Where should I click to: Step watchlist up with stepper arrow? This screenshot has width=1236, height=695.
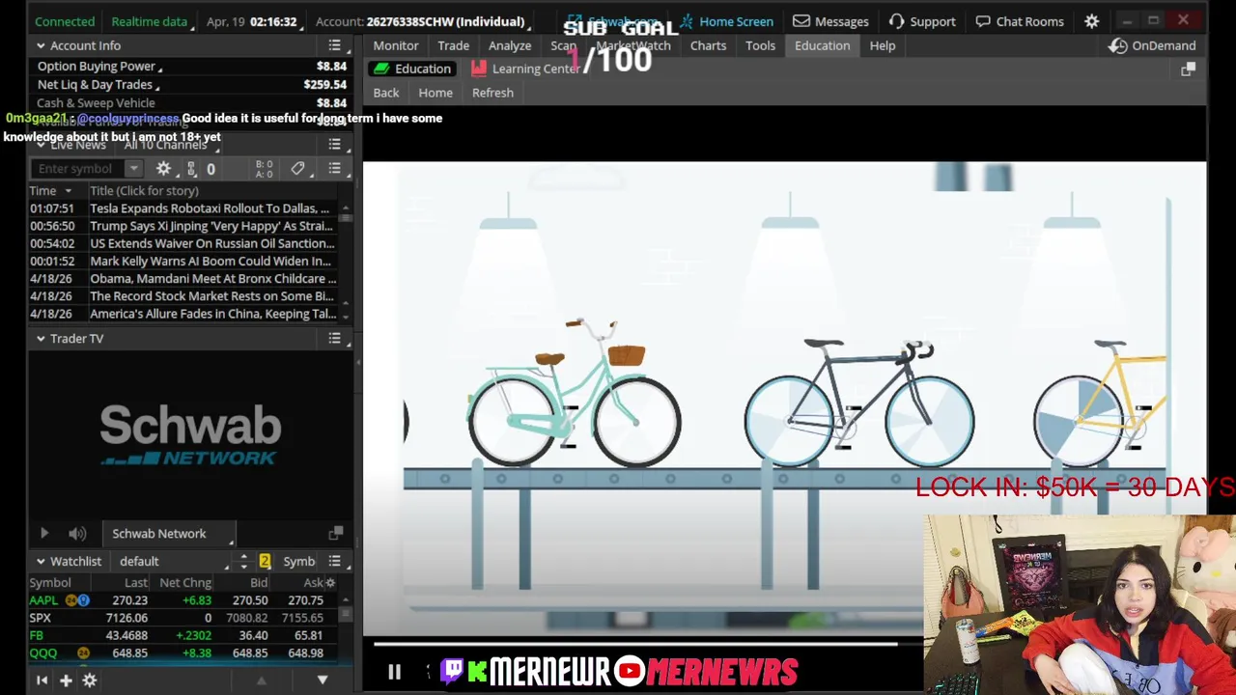tap(243, 557)
